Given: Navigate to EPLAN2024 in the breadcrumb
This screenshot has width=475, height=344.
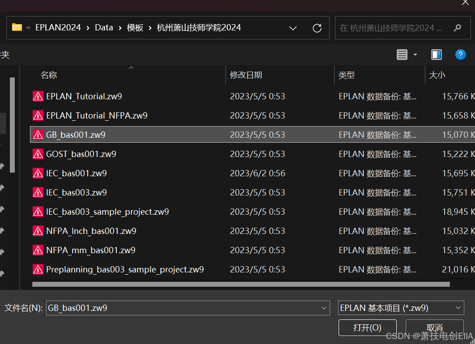Looking at the screenshot, I should coord(58,28).
